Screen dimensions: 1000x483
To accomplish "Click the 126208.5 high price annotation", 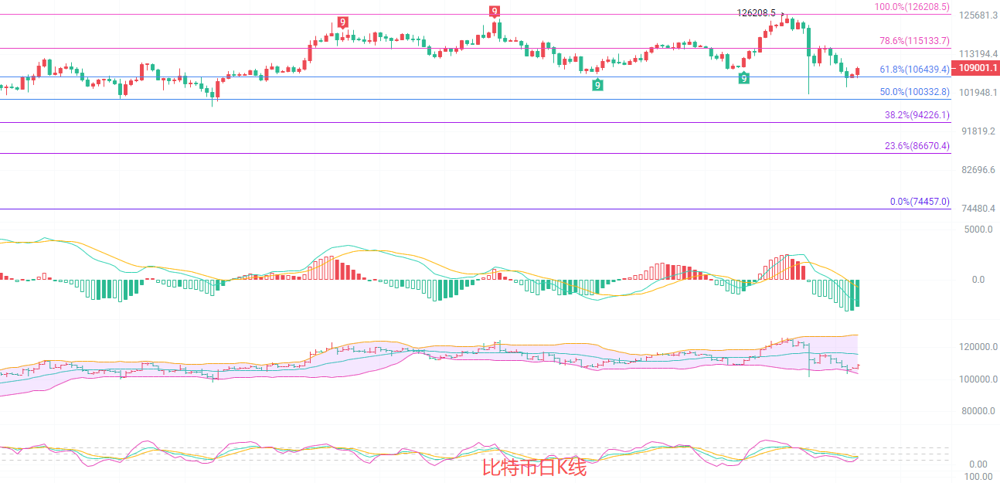I will [756, 13].
